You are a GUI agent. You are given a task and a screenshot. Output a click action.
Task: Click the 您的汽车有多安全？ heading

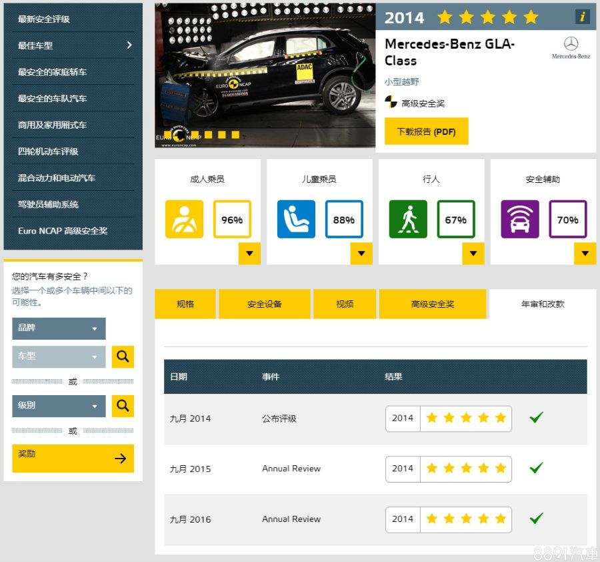(x=50, y=276)
